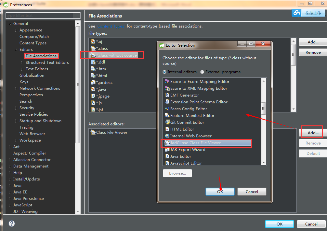Click Ecore to XML Mapping Editor icon
327x231 pixels.
point(167,88)
